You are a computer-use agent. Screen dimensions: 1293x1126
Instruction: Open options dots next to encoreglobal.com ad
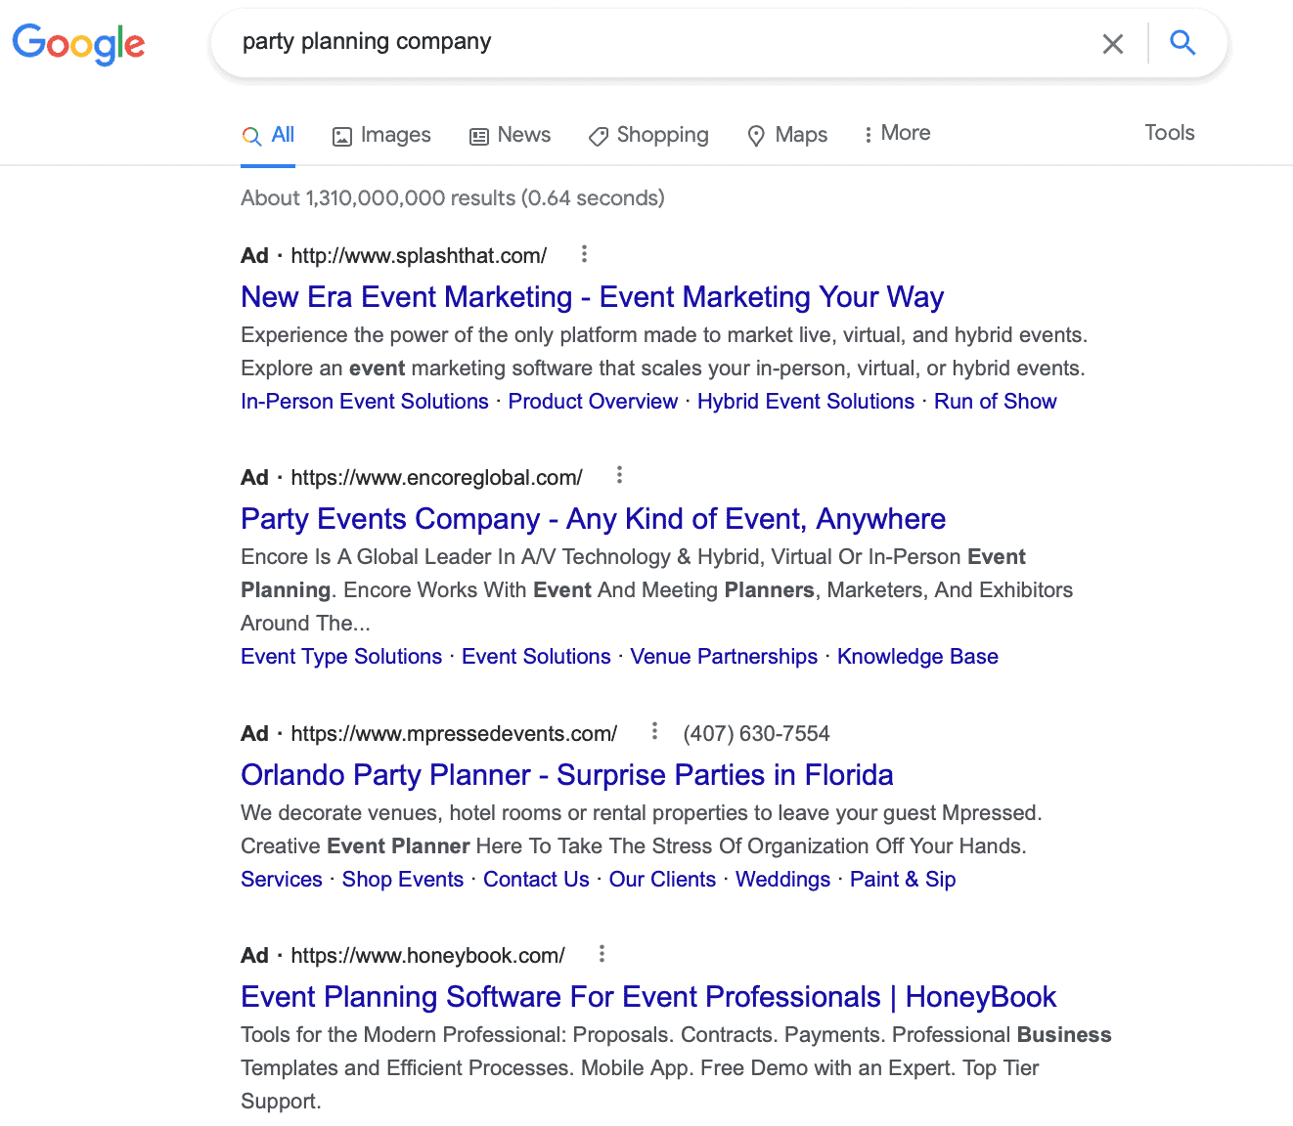pyautogui.click(x=619, y=476)
